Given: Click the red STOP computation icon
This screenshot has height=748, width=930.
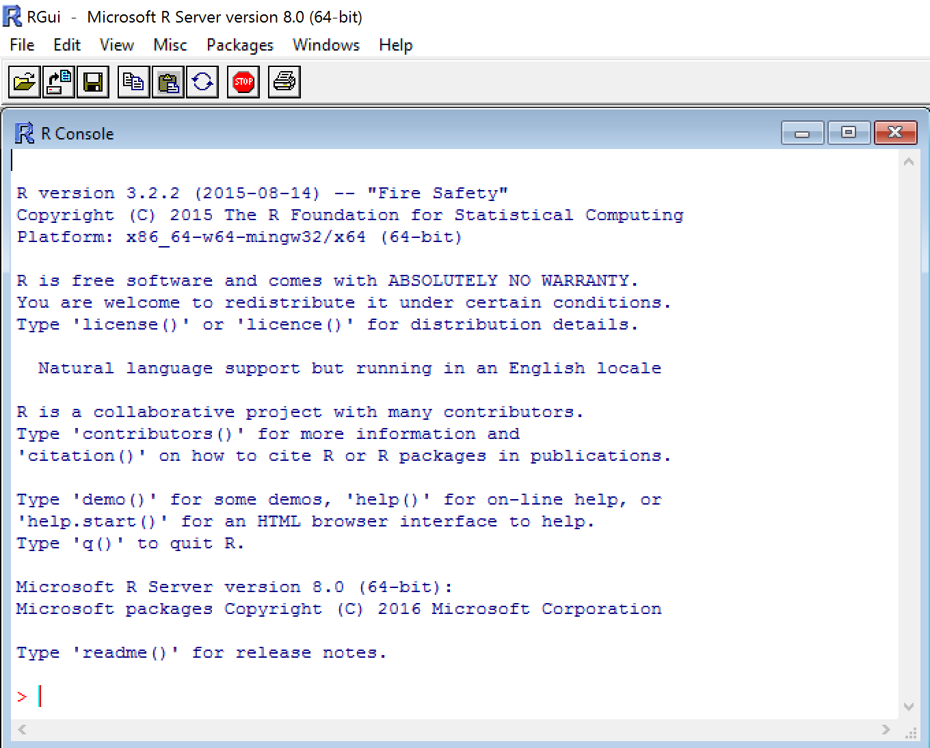Looking at the screenshot, I should pos(243,82).
